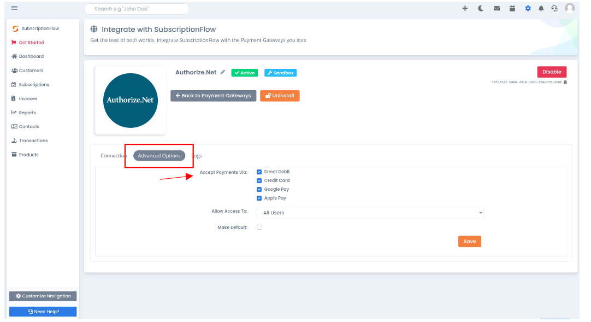Click the Accept Payments Via label

[223, 172]
